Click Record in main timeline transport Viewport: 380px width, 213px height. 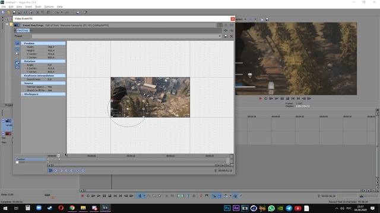(83, 196)
